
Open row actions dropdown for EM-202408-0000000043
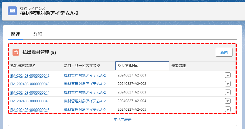(x=228, y=84)
